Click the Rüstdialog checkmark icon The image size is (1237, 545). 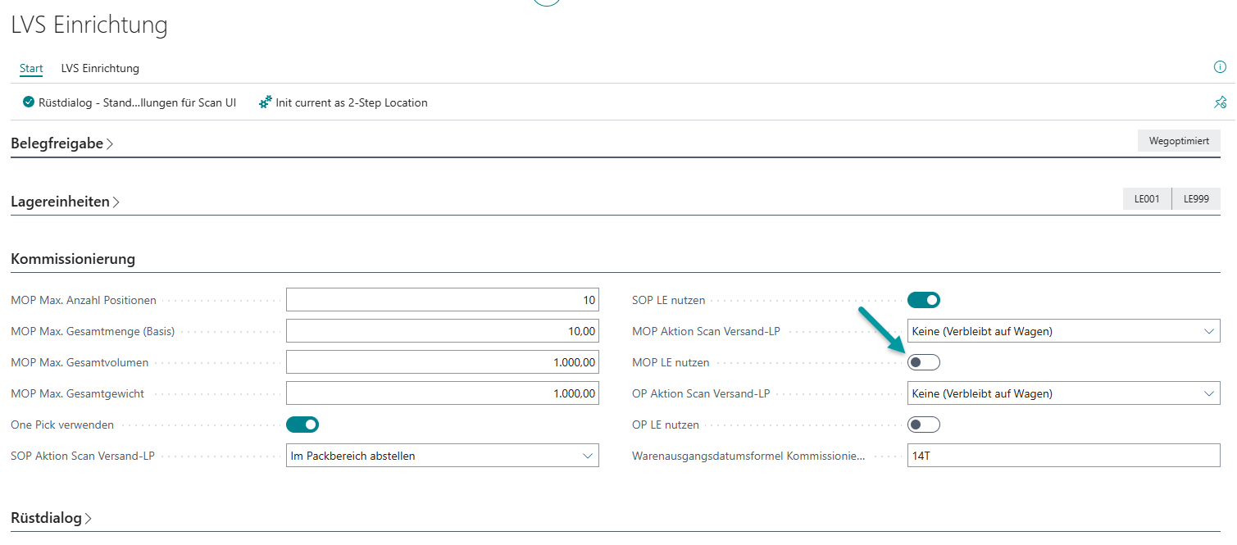coord(29,103)
